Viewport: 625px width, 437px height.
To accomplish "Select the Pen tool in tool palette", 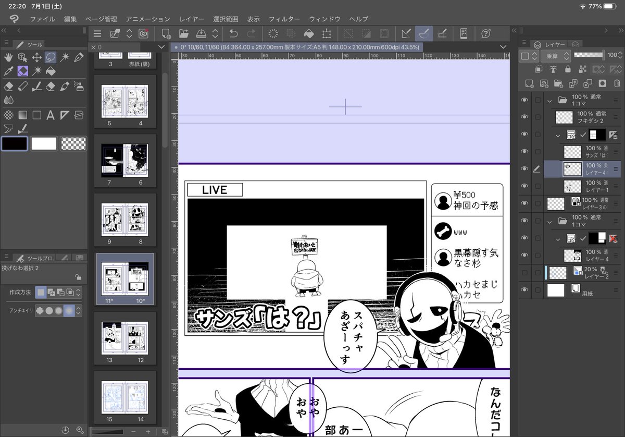I will (x=79, y=57).
